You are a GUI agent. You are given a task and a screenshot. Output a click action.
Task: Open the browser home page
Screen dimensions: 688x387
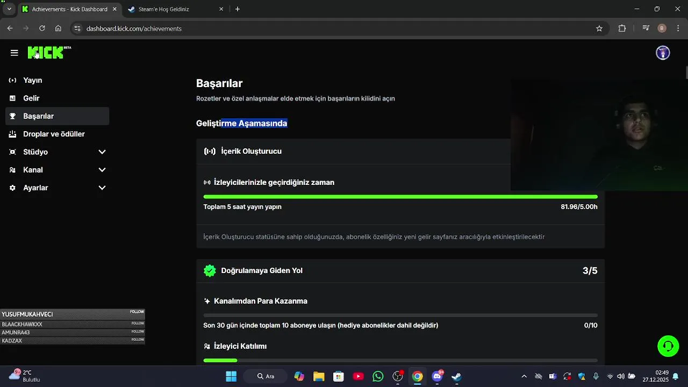tap(58, 28)
